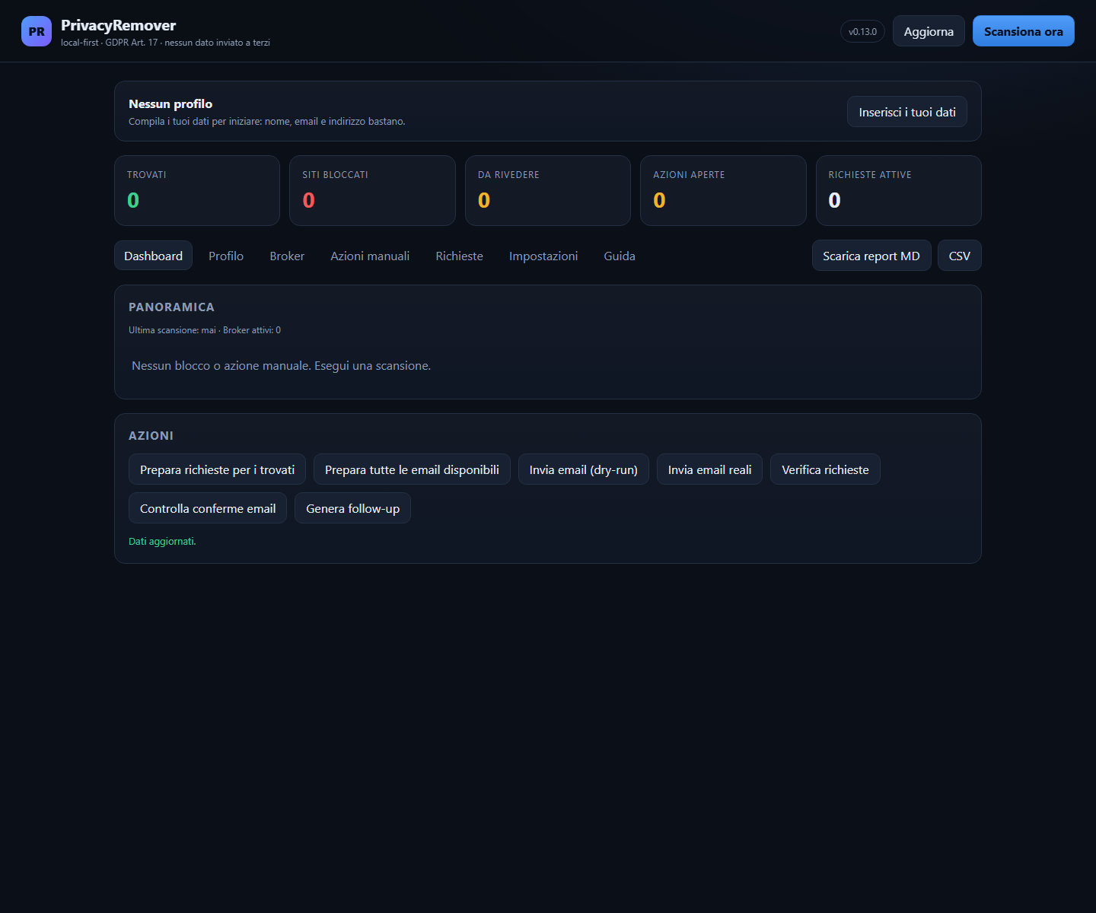Open Inserisci i tuoi dati

pyautogui.click(x=907, y=112)
